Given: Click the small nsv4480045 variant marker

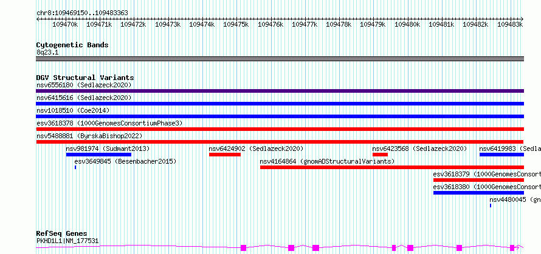Looking at the screenshot, I should coord(491,206).
